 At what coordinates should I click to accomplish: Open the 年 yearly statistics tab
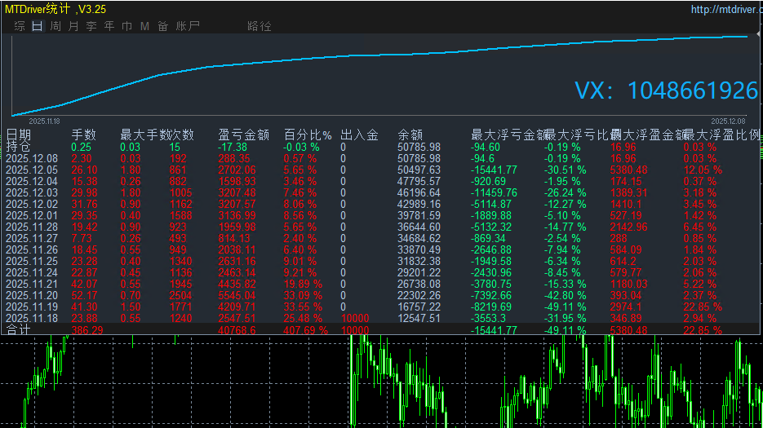(109, 26)
